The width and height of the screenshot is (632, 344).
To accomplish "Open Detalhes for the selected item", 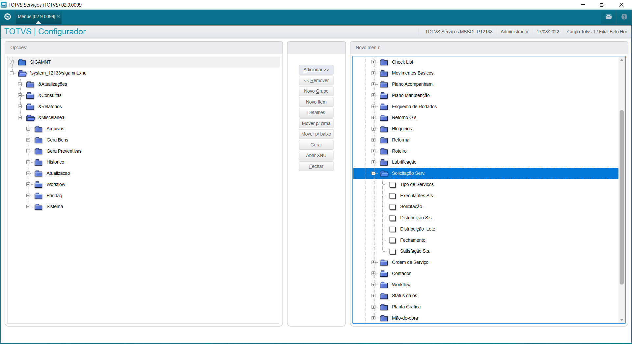I will point(316,112).
